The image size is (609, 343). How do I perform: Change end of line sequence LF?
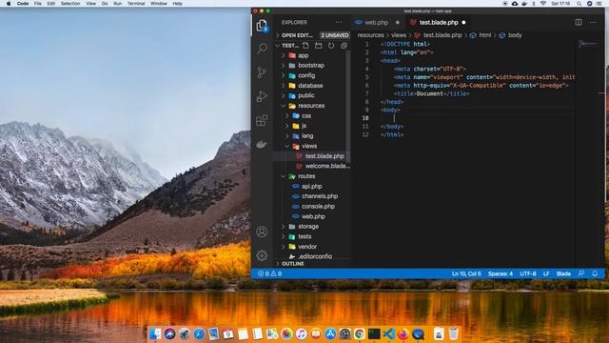click(546, 273)
